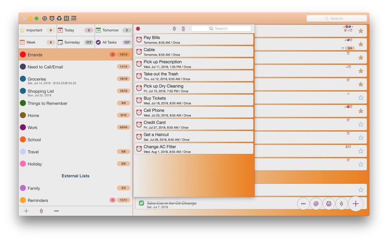388x243 pixels.
Task: Click alarm icon beside Change AC Filter
Action: point(139,149)
